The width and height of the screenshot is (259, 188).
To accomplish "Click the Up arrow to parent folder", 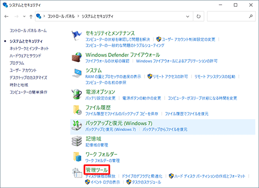I will (x=31, y=17).
